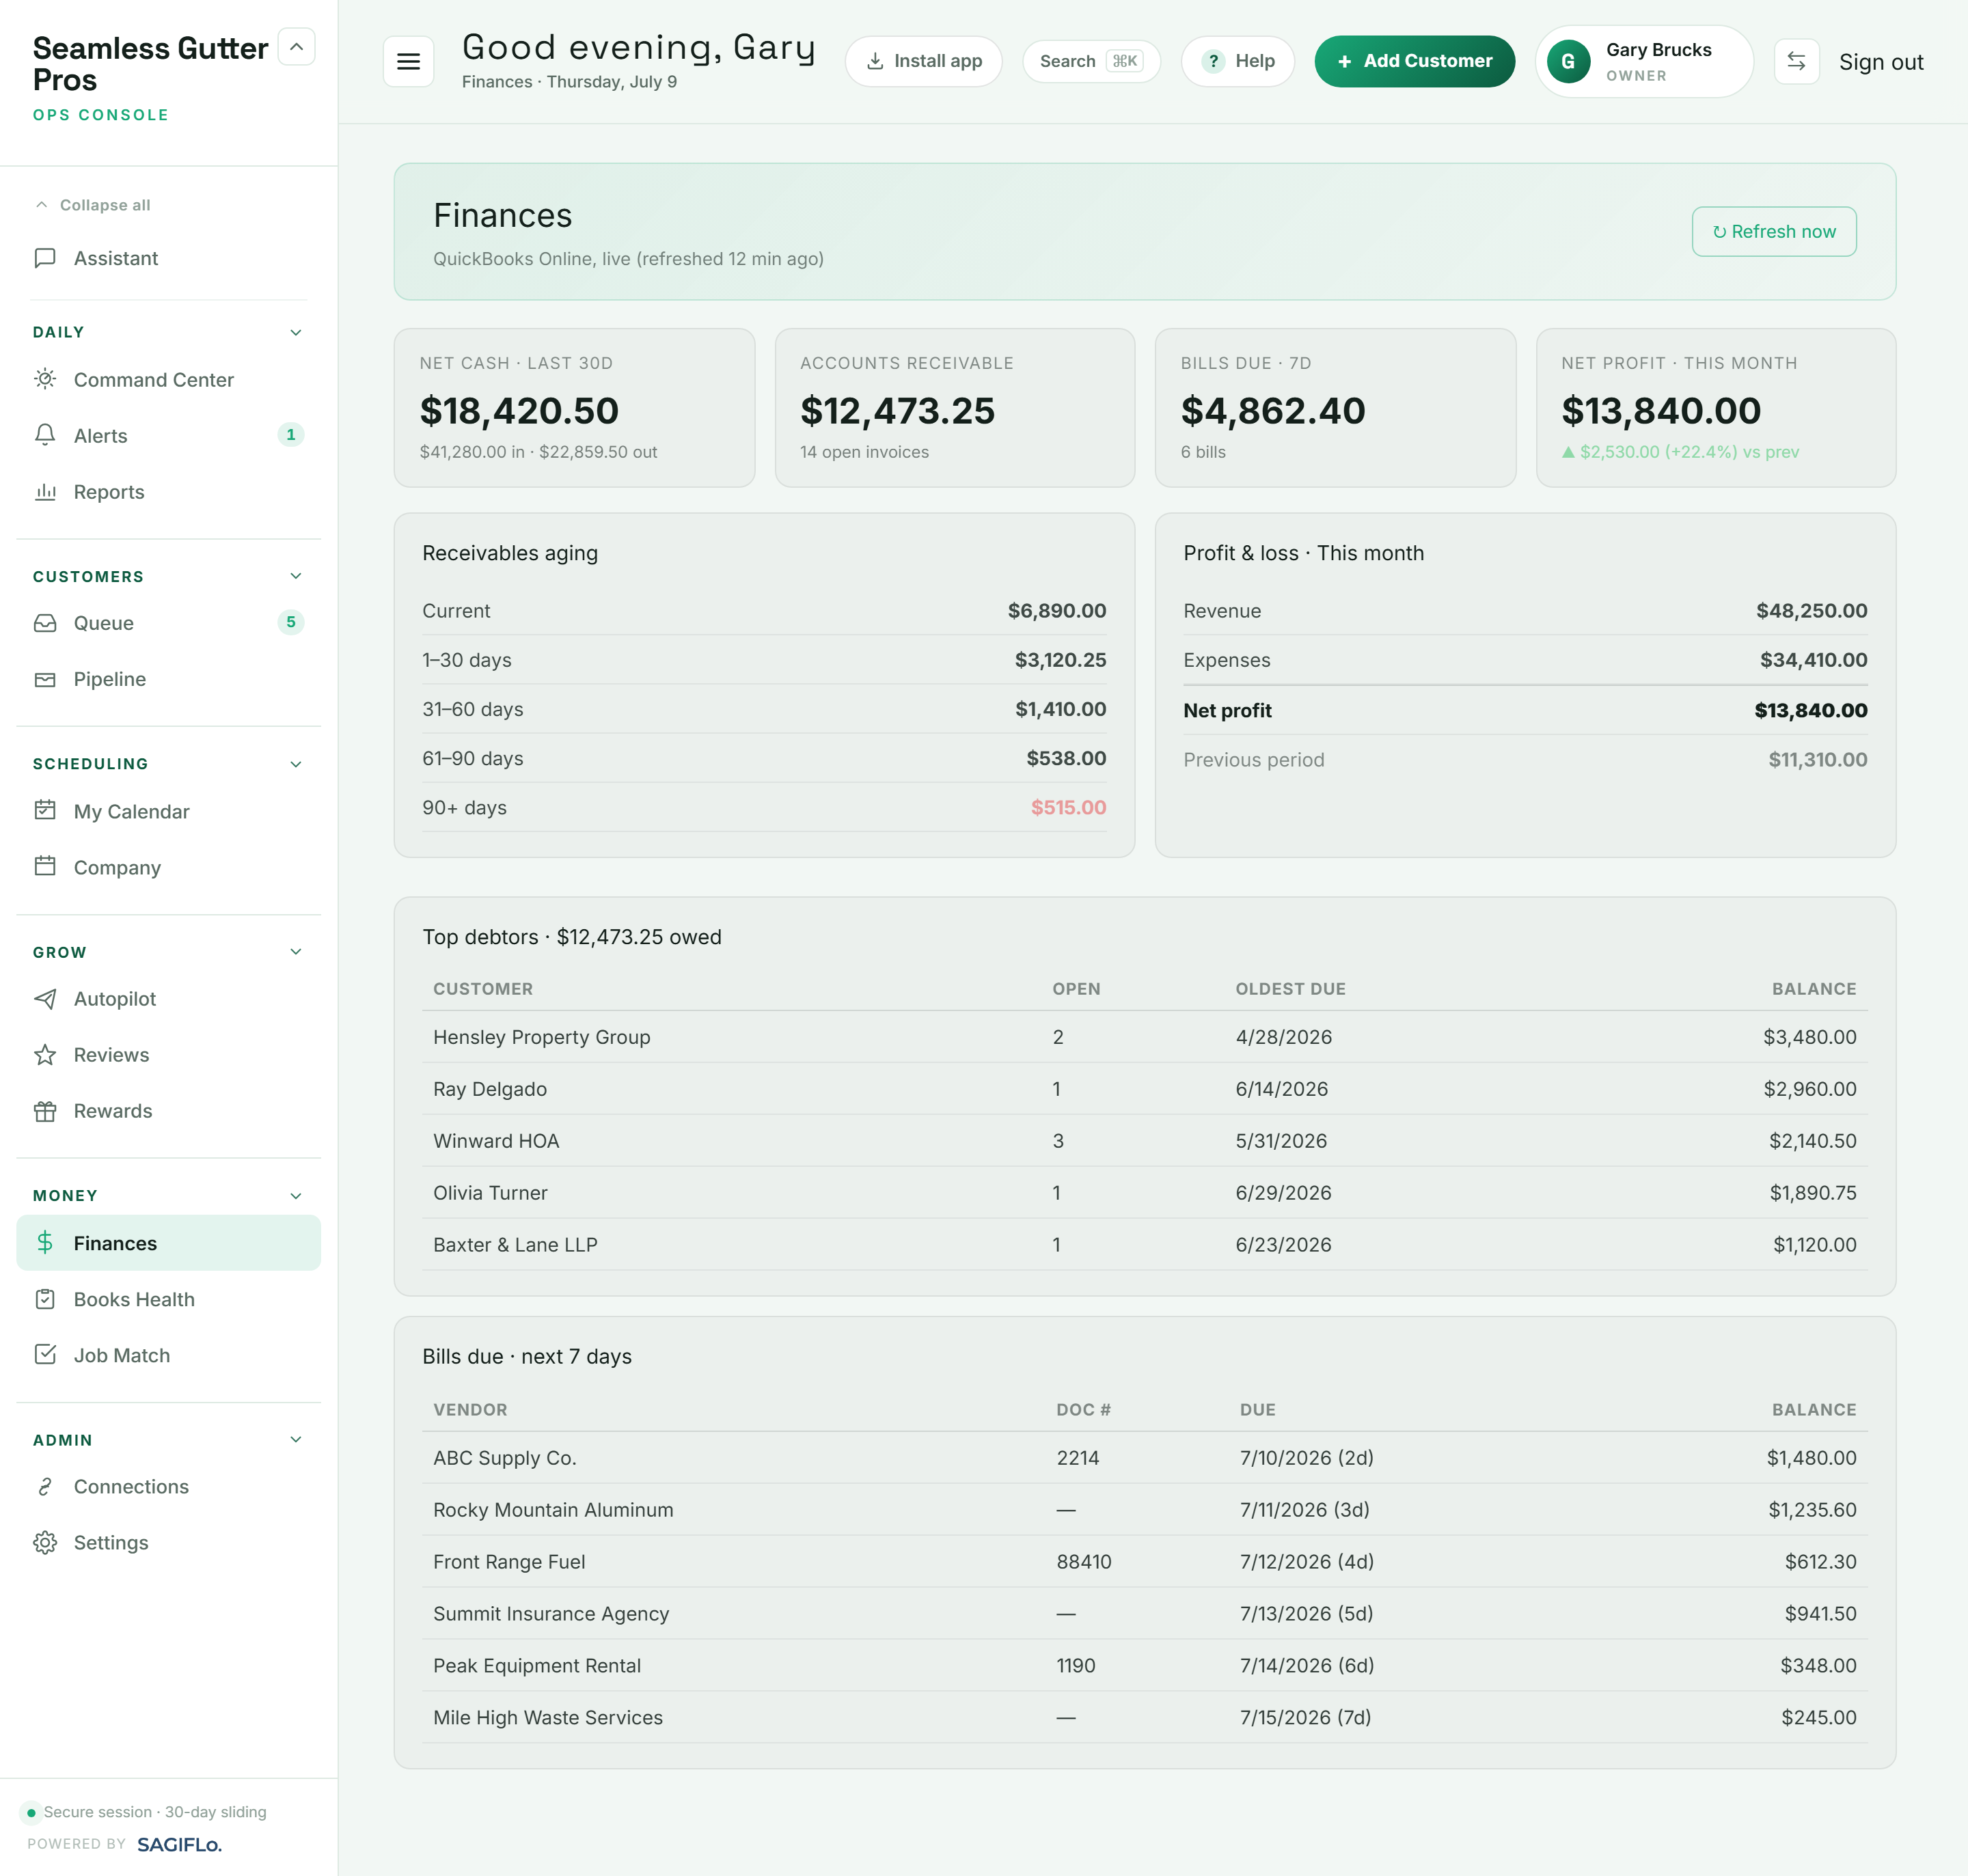Viewport: 1968px width, 1876px height.
Task: Click the Install app button
Action: [923, 61]
